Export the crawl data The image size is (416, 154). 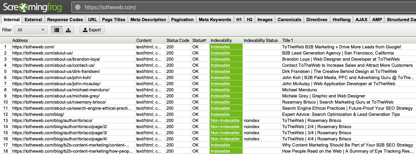pos(92,30)
